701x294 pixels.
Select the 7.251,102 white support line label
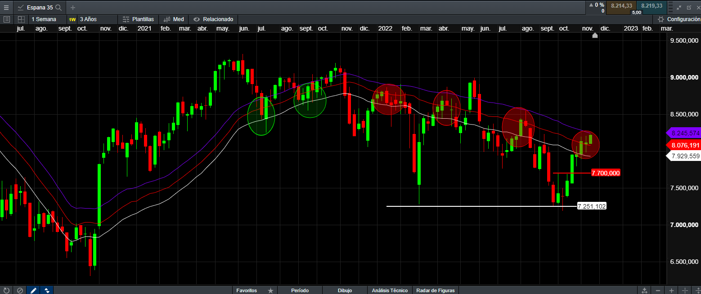(592, 206)
